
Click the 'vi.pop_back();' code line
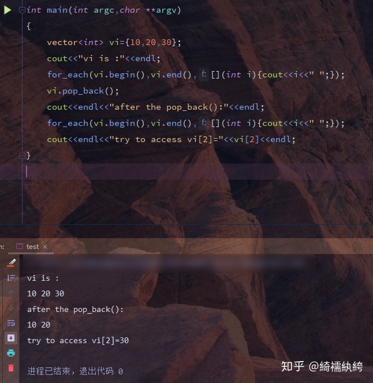click(83, 91)
